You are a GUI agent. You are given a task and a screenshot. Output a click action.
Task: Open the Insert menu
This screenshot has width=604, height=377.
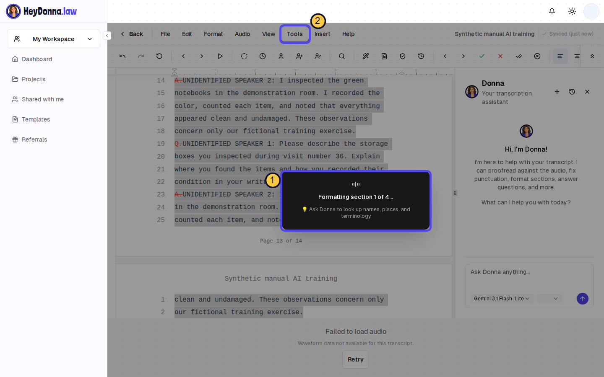coord(323,34)
